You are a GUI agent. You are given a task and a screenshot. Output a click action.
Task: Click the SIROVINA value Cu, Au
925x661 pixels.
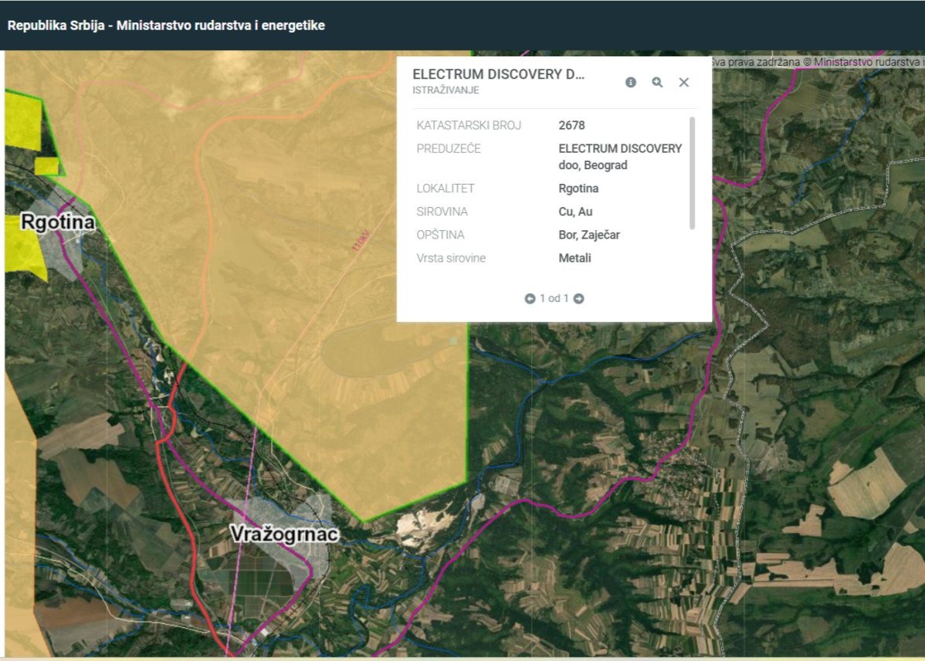coord(576,212)
